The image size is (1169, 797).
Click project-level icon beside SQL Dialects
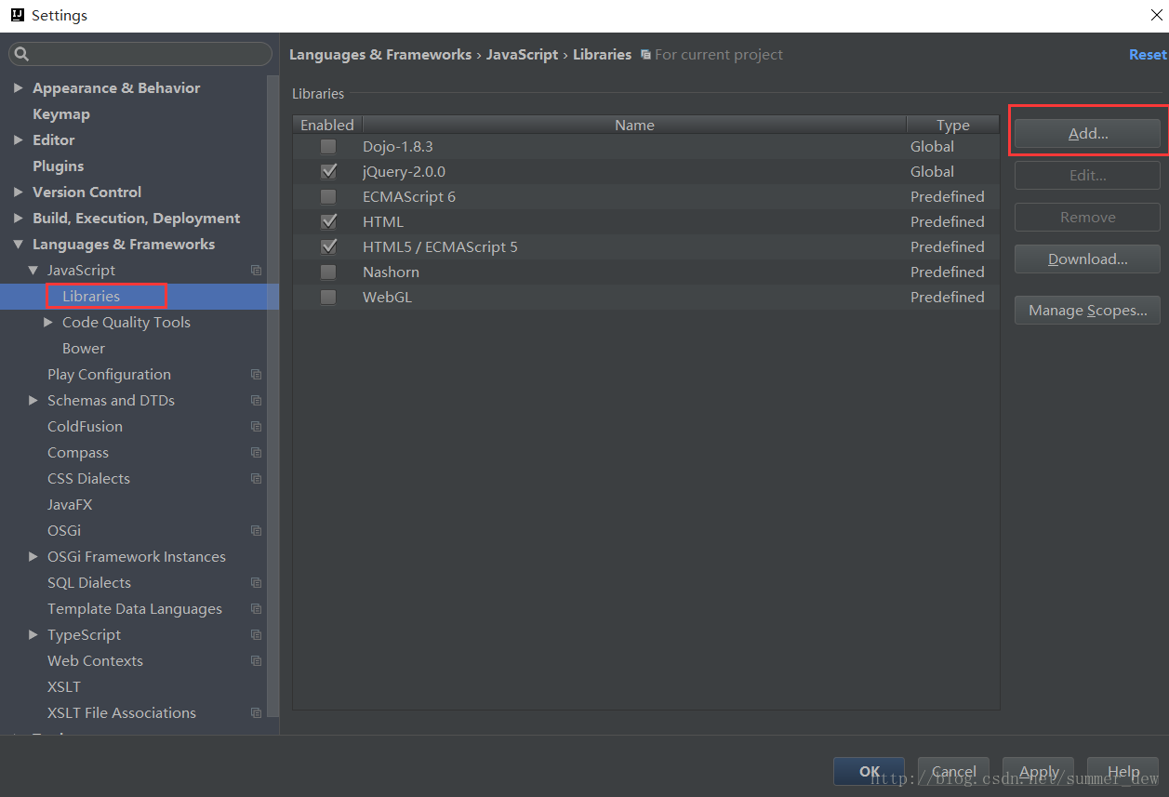tap(257, 583)
